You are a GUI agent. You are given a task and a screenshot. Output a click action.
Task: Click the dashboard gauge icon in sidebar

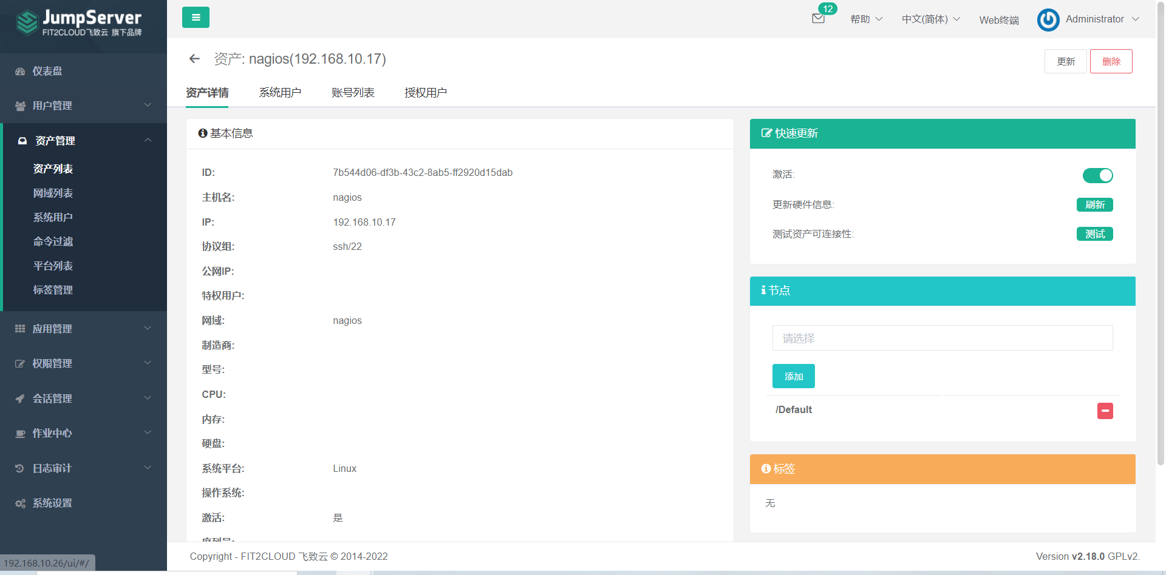20,72
